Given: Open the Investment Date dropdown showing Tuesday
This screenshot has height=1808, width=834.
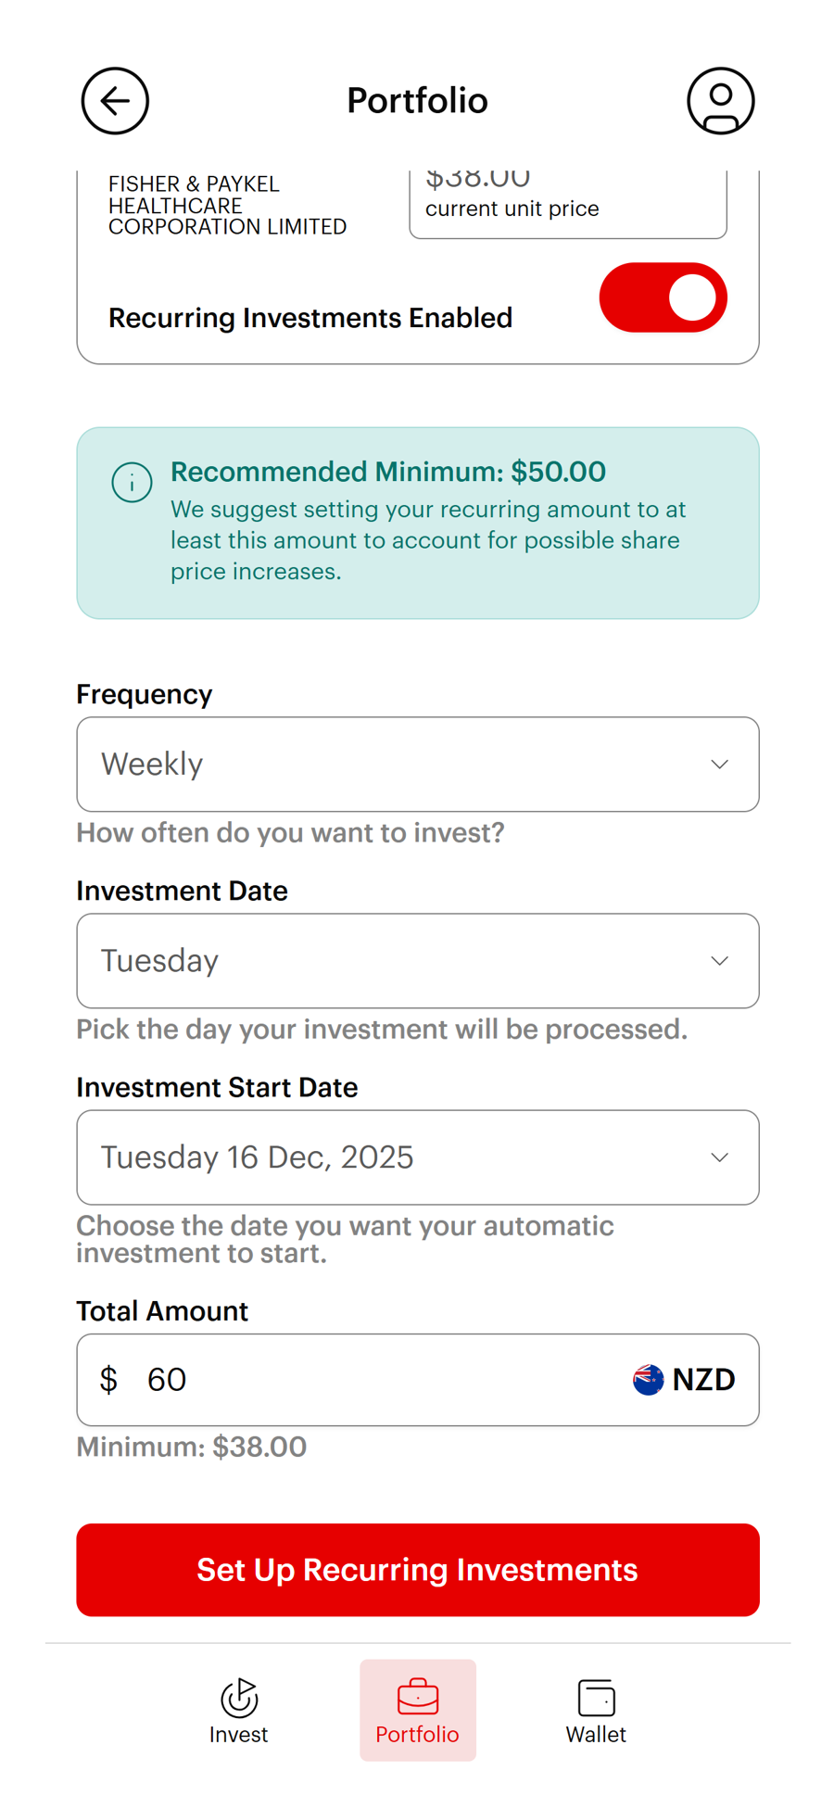Looking at the screenshot, I should coord(418,961).
